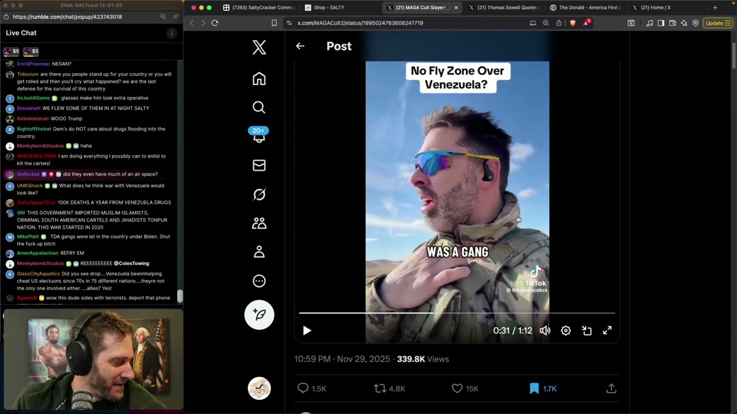Click the Live Chat scrollbar thumb
The width and height of the screenshot is (737, 414).
tap(180, 296)
